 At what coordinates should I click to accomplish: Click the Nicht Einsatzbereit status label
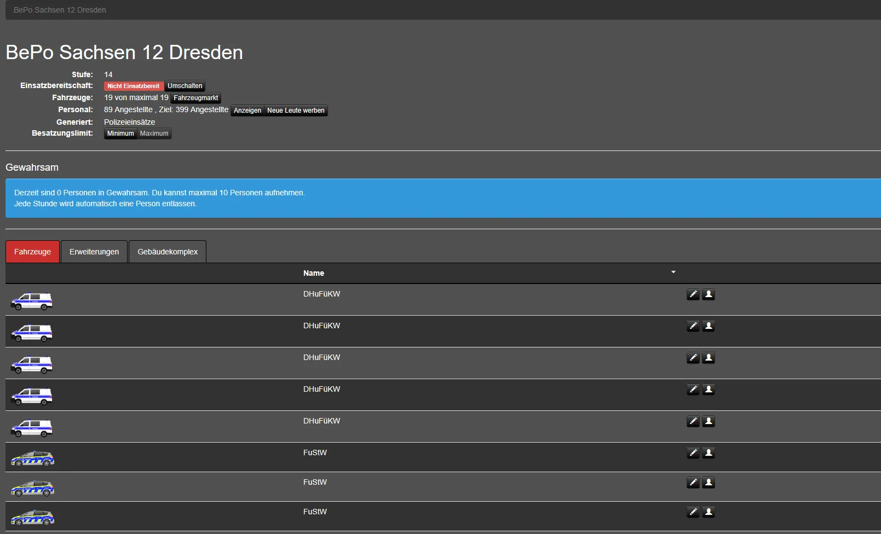tap(134, 86)
